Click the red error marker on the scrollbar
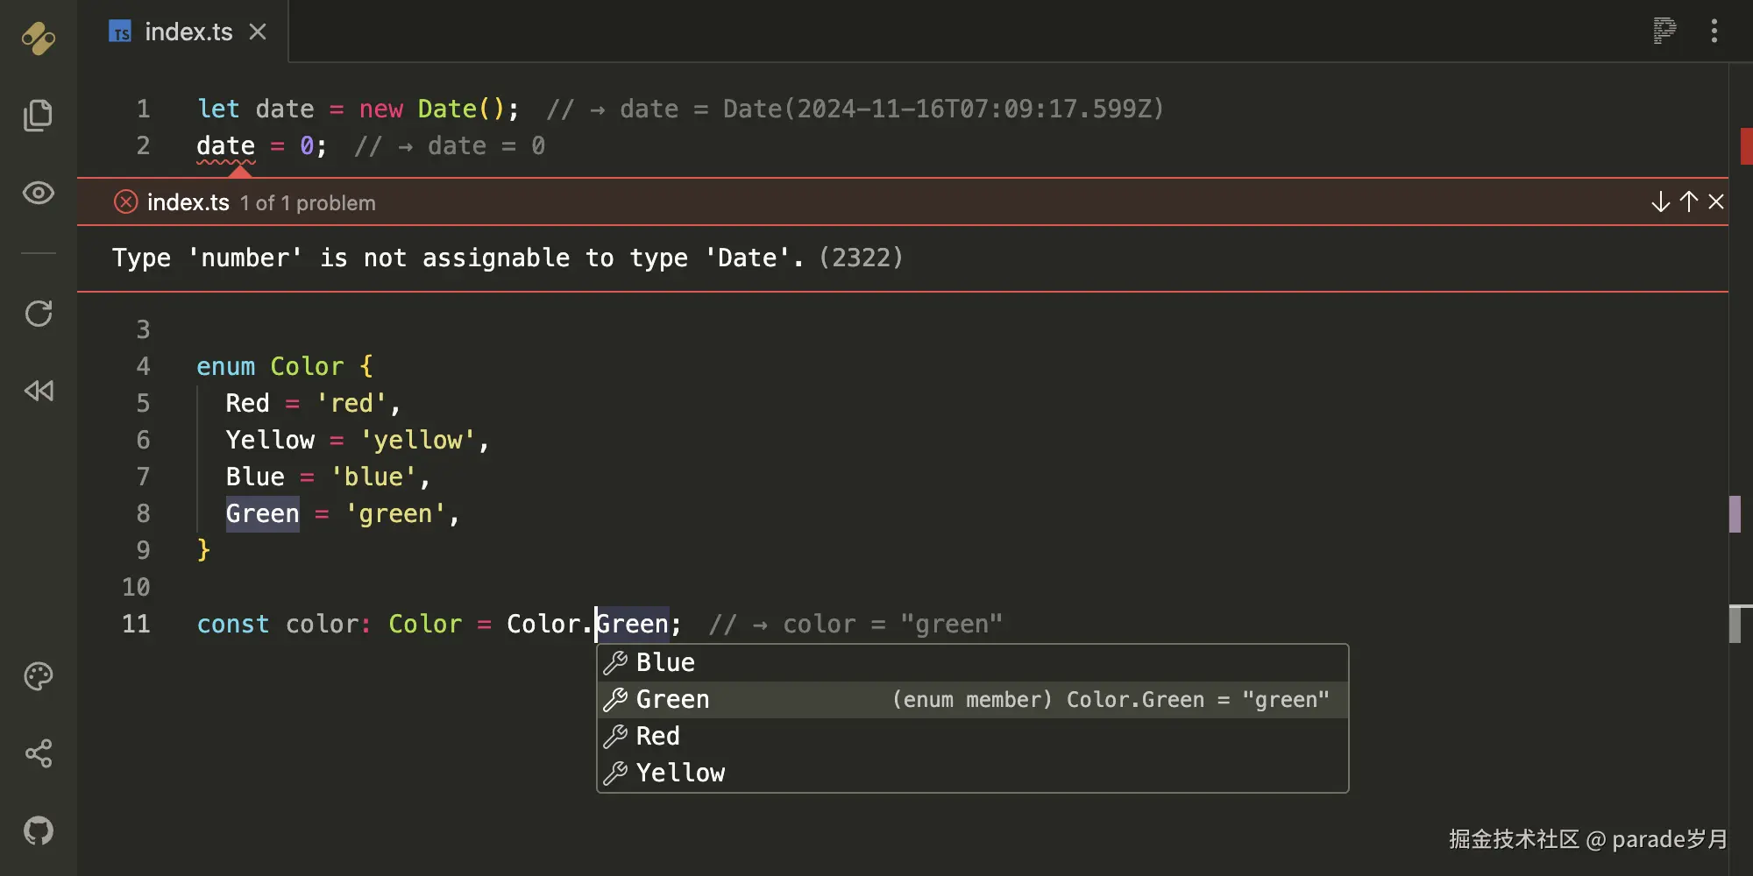 [x=1744, y=146]
